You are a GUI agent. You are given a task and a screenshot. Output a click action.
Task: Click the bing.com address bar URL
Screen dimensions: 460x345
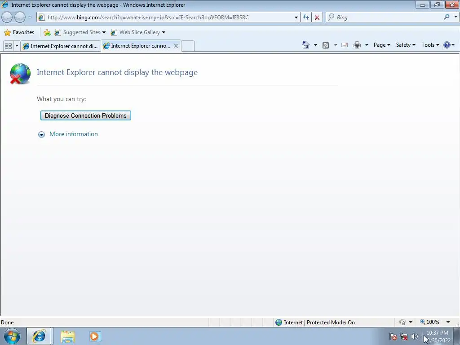[148, 18]
